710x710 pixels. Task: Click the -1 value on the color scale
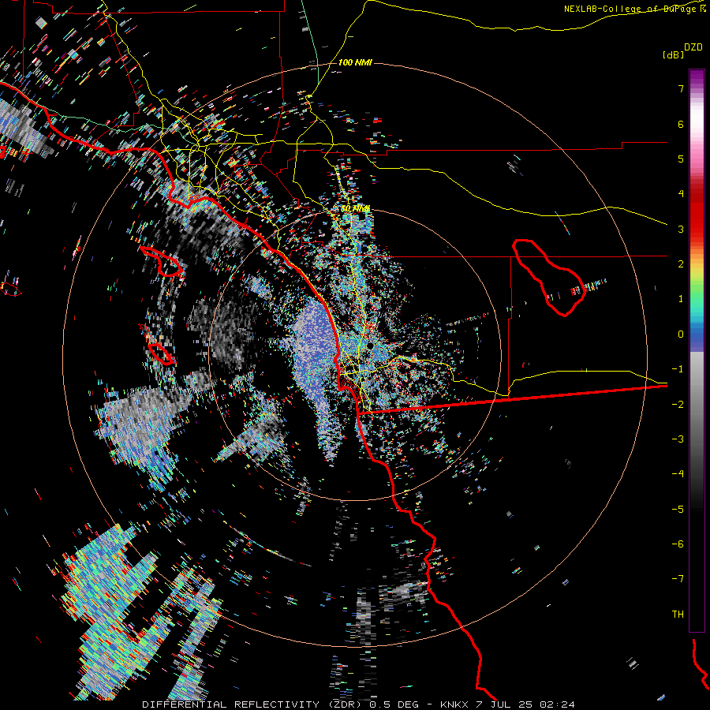point(678,369)
